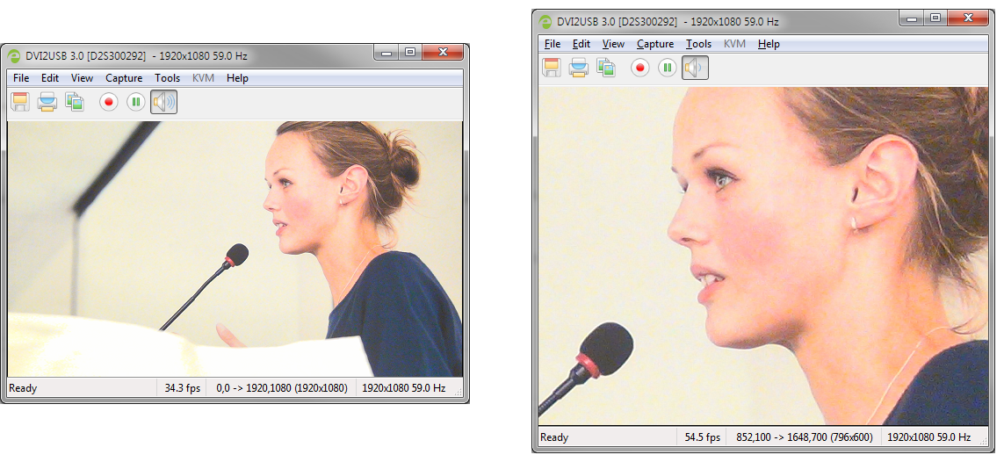This screenshot has height=462, width=1004.
Task: Open the File menu in right window
Action: (553, 44)
